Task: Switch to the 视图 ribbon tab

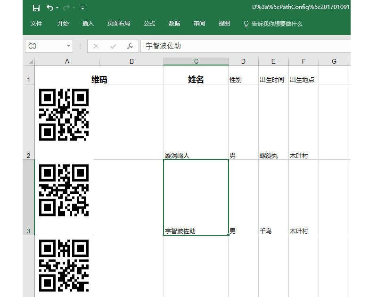Action: 224,24
